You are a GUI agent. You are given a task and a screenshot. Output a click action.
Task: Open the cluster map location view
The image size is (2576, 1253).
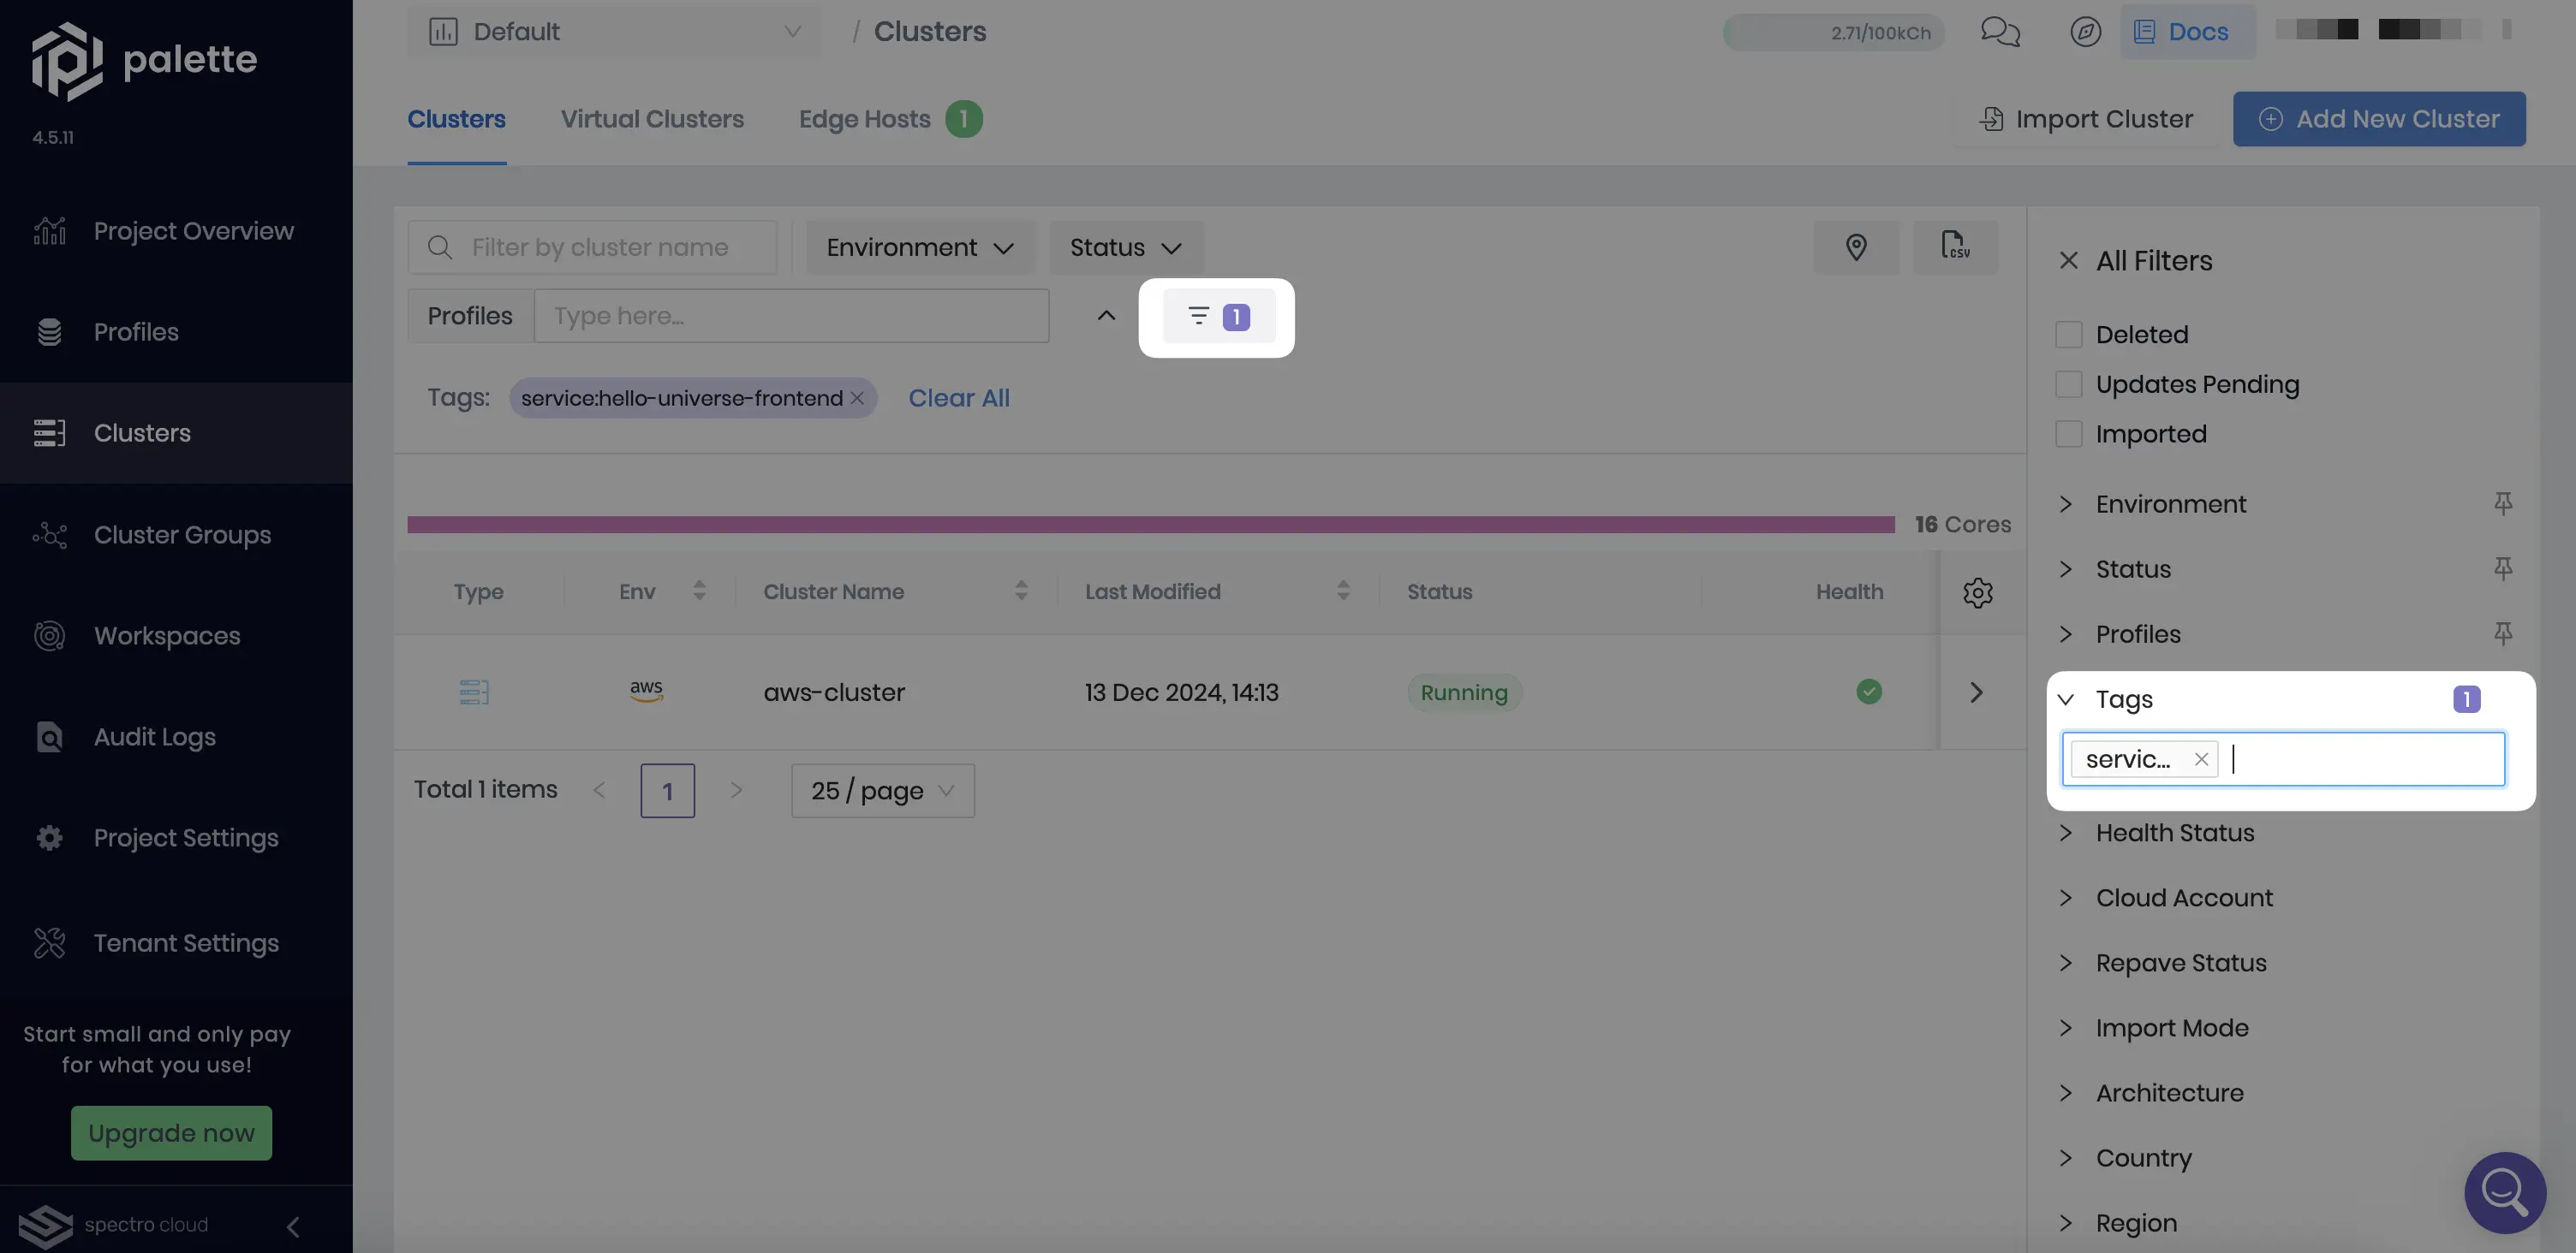point(1856,246)
